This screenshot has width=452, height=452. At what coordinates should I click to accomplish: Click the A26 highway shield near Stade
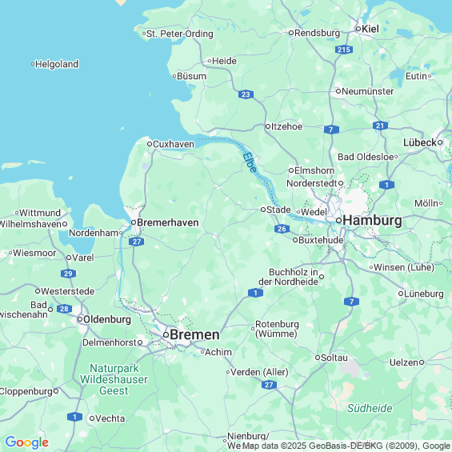(x=282, y=229)
